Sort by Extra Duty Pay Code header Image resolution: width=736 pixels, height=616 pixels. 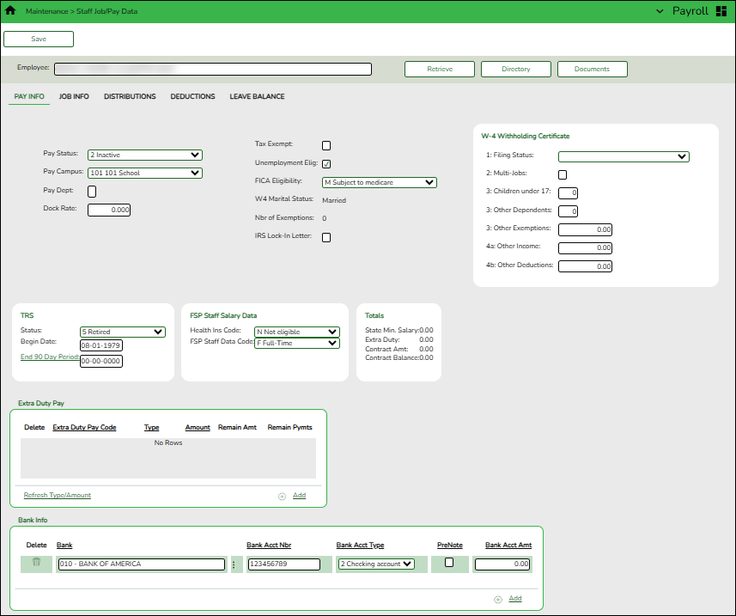(84, 427)
